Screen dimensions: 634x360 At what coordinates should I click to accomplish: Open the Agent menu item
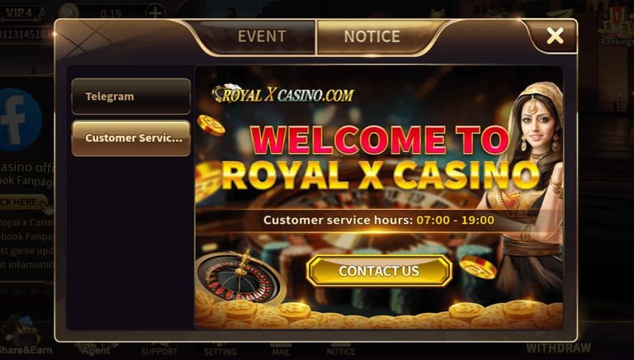tap(96, 349)
